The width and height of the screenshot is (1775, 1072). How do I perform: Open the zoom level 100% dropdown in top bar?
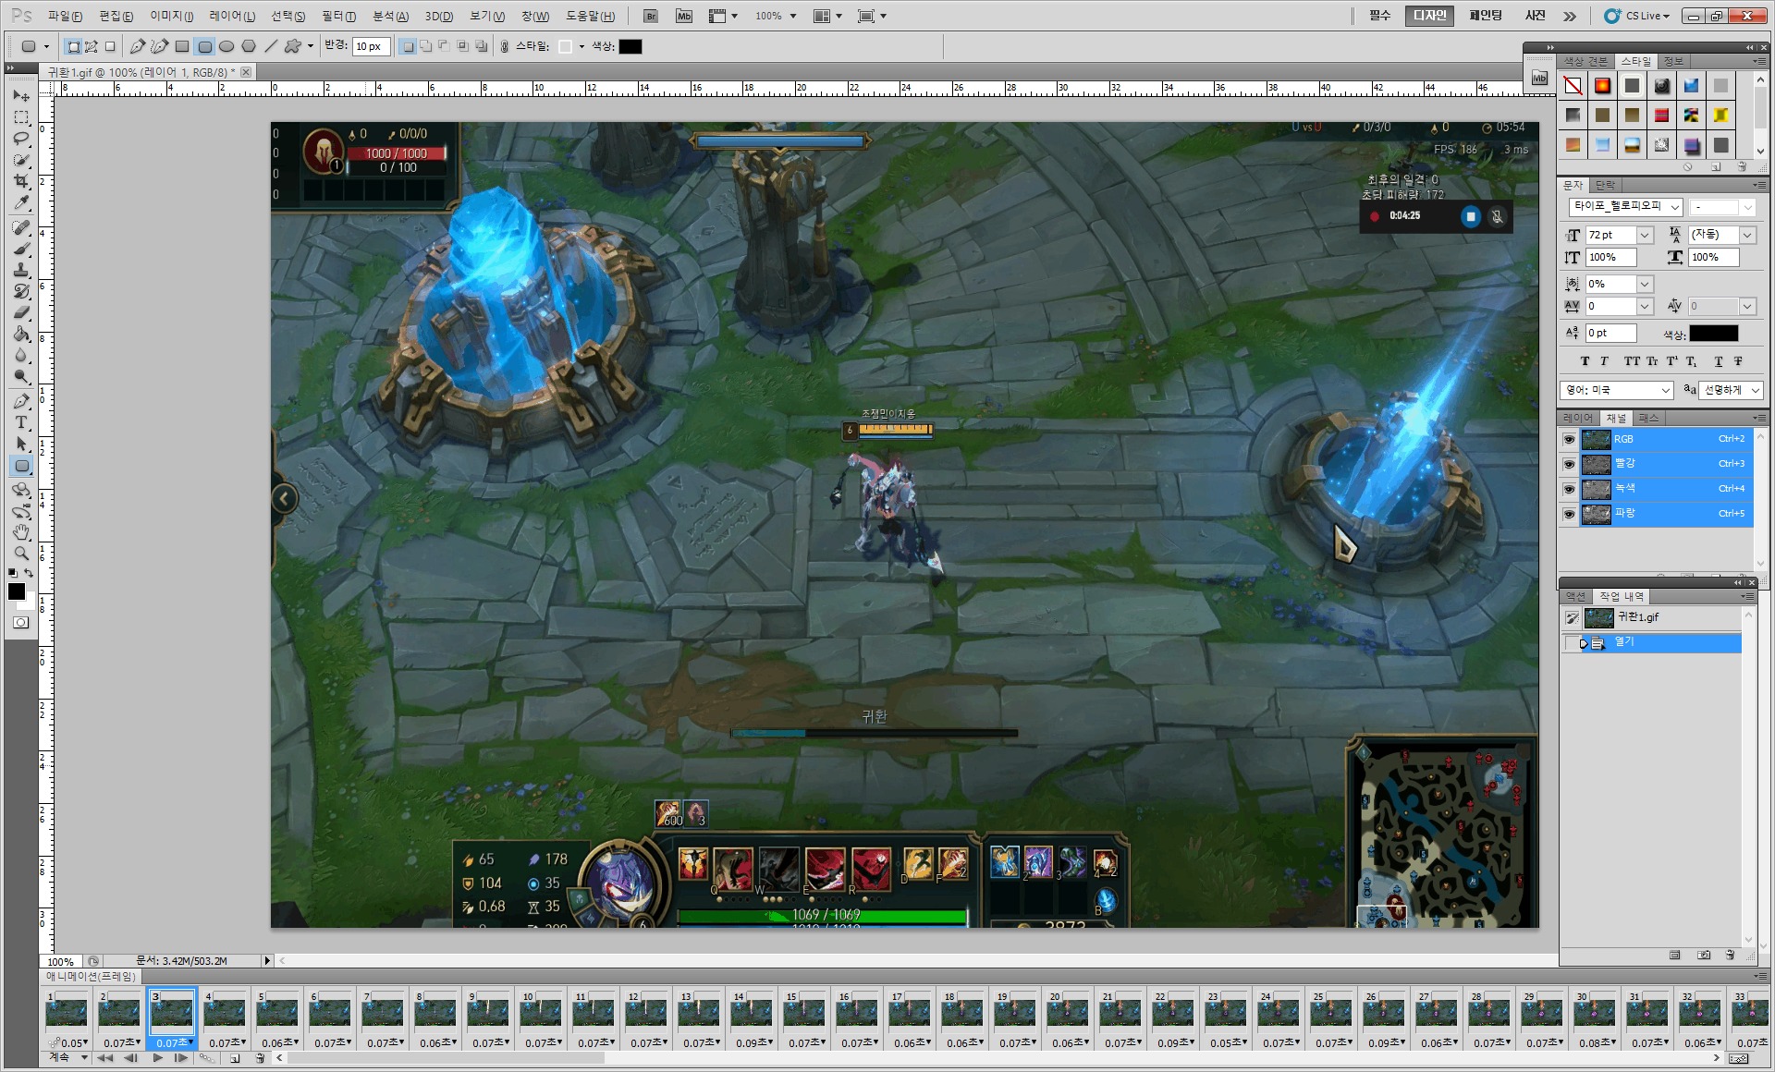793,16
